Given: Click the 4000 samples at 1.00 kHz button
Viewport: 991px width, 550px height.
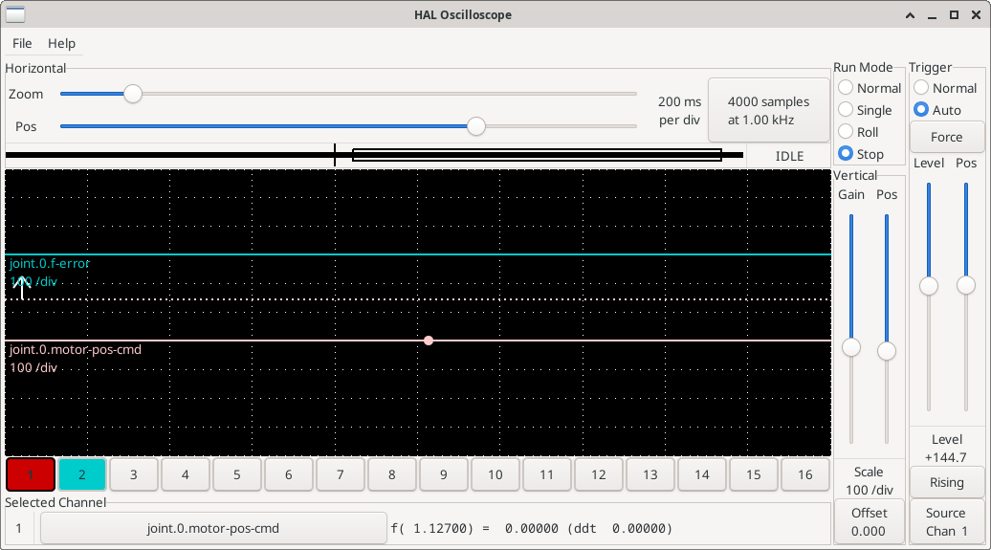Looking at the screenshot, I should click(768, 111).
